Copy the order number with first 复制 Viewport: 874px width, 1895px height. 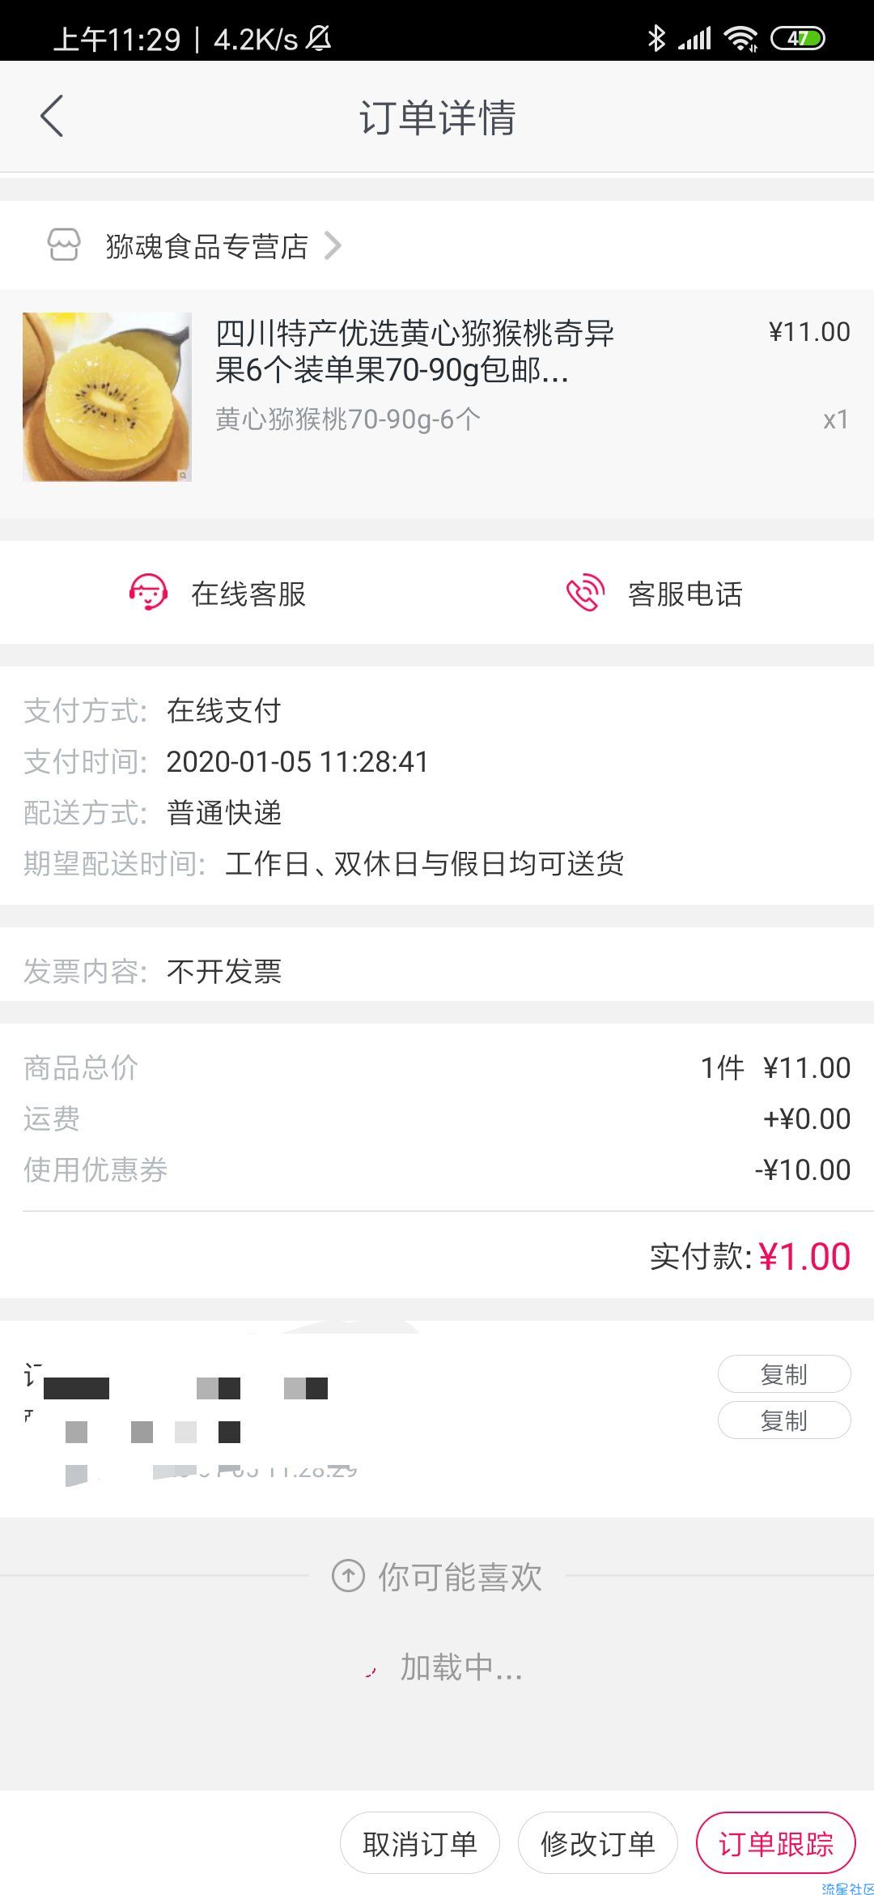[x=784, y=1374]
